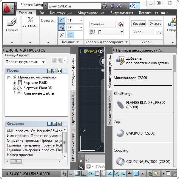Refresh the project tree with the green icon
The image size is (179, 179).
point(59,71)
